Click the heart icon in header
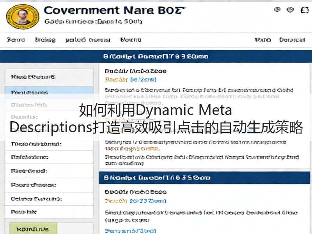The image size is (312, 234). point(290,9)
